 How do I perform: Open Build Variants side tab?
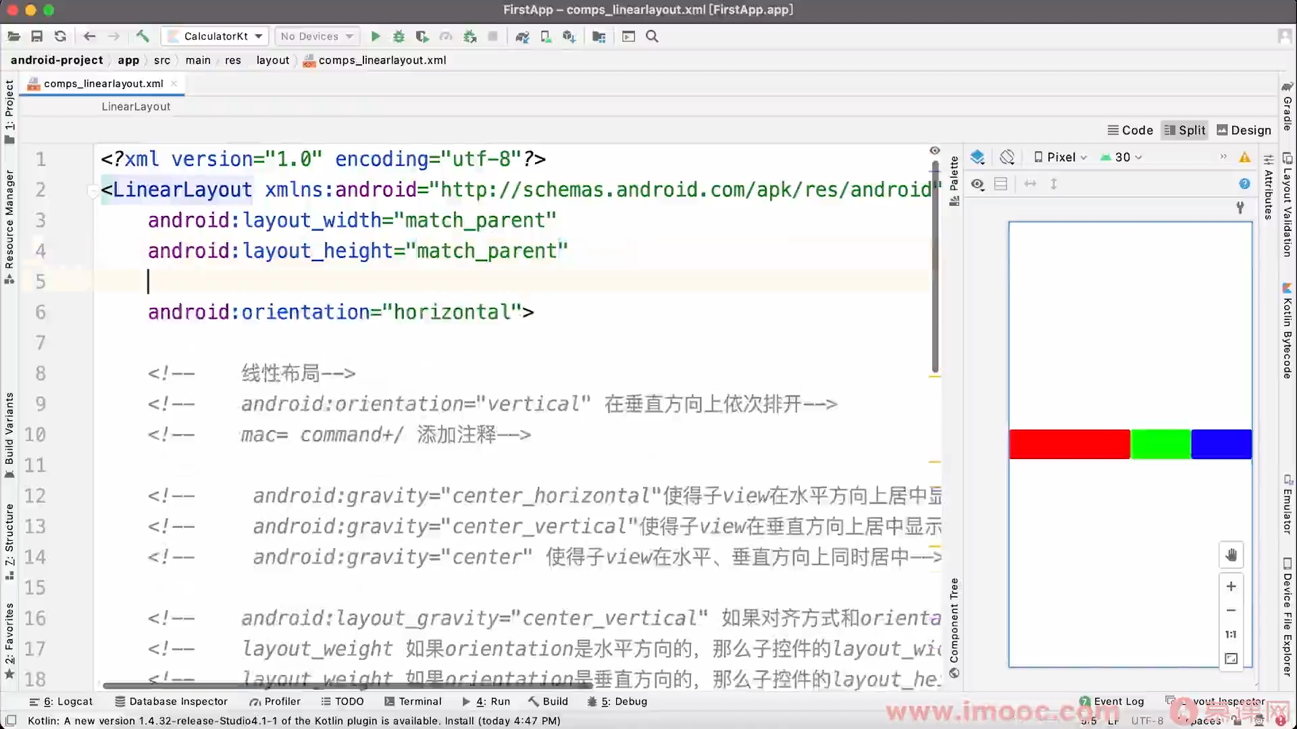[9, 435]
